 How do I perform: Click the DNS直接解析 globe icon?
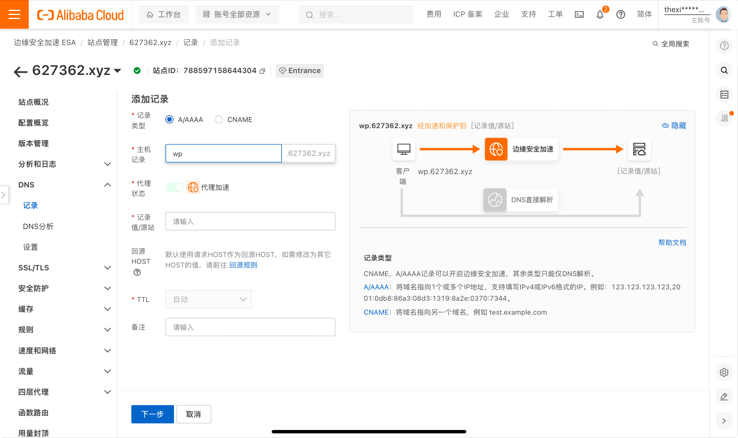point(495,200)
